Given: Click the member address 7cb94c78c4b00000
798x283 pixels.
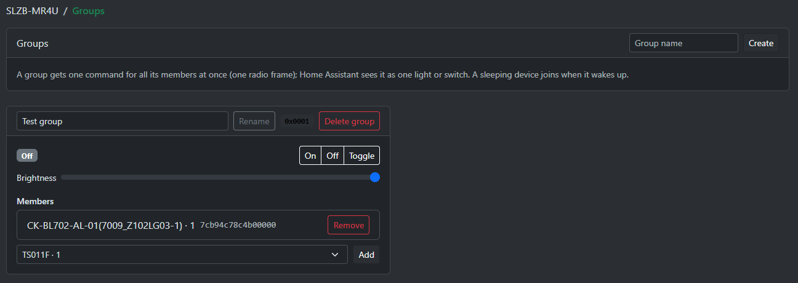Looking at the screenshot, I should pos(238,225).
